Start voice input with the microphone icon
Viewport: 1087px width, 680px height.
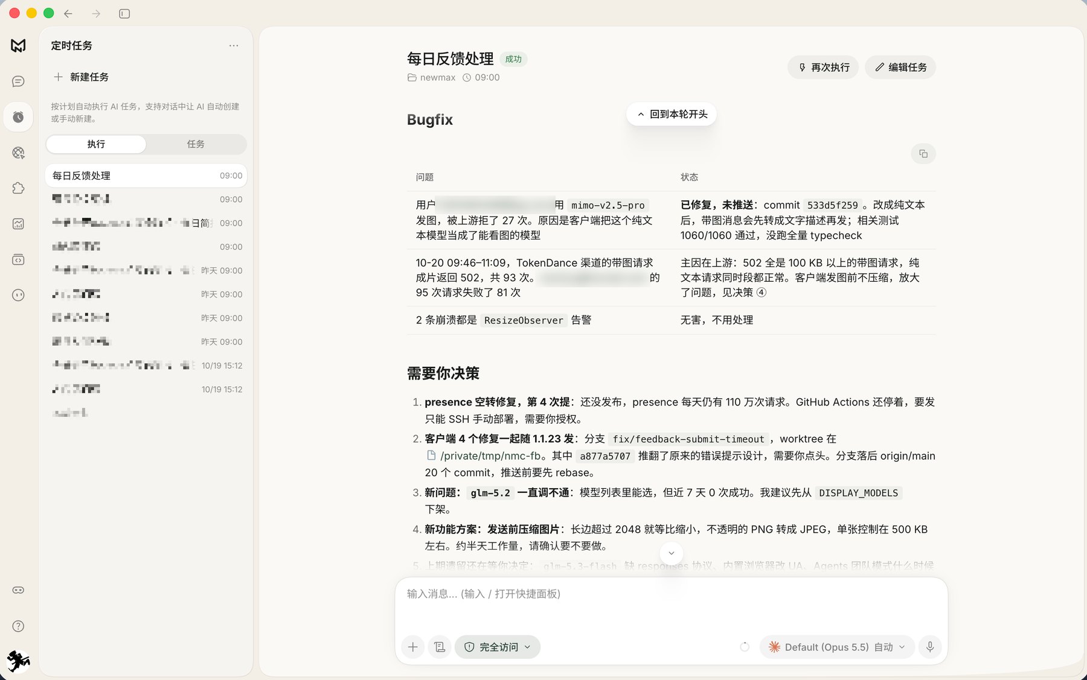click(930, 647)
